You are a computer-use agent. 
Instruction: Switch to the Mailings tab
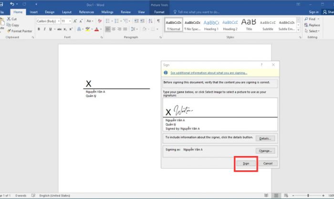pyautogui.click(x=107, y=12)
